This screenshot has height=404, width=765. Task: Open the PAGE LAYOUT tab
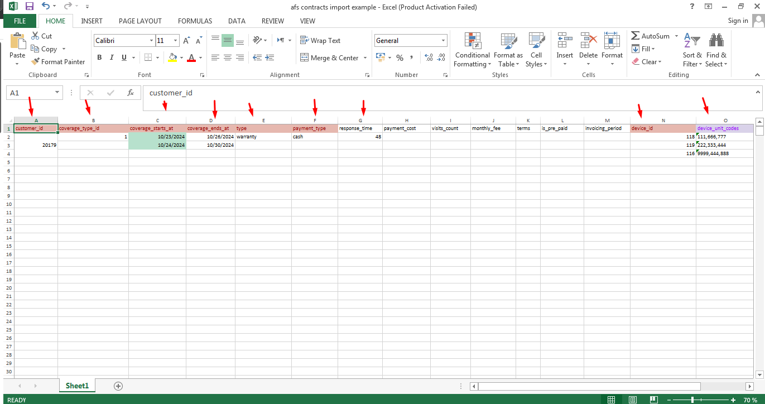[x=140, y=21]
